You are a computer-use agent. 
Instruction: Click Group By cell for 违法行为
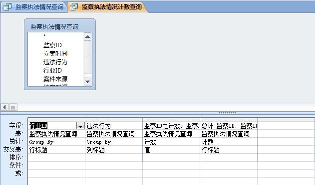pos(114,142)
